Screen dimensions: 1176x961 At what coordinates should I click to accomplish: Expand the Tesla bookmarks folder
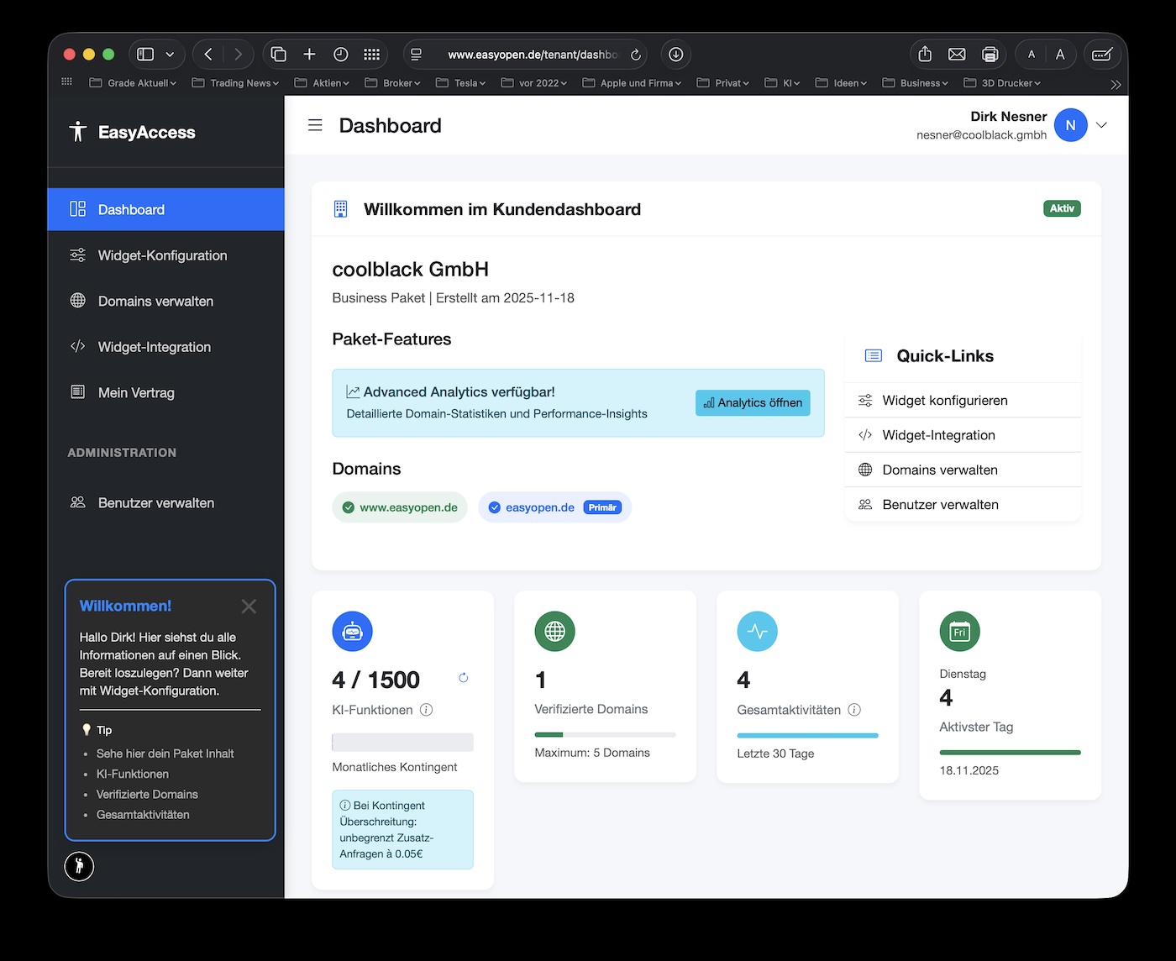[x=465, y=82]
